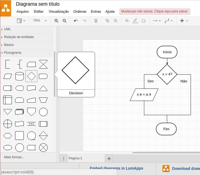Screen dimensions: 200x175
Task: Click the To Front toolbar icon
Action: pyautogui.click(x=107, y=21)
